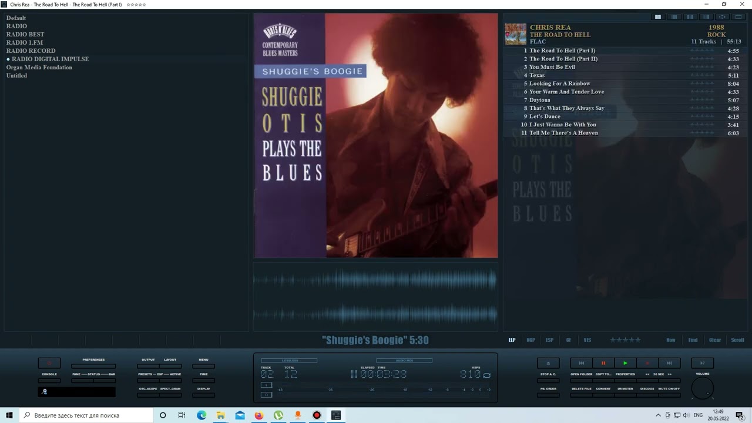
Task: Start playback with the green play button
Action: coord(625,363)
